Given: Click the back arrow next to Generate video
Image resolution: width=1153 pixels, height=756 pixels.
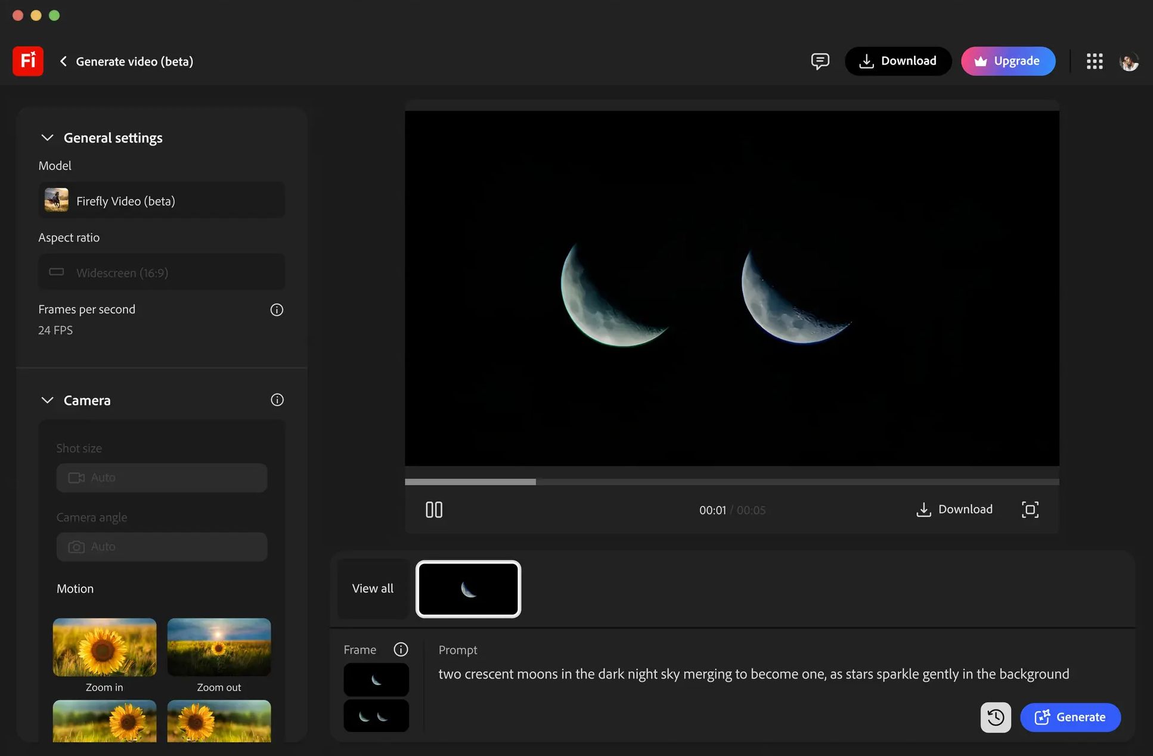Looking at the screenshot, I should 63,61.
